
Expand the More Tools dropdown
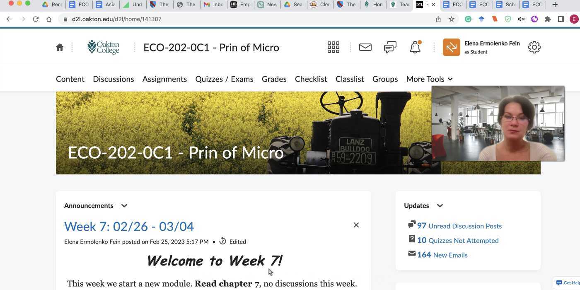click(429, 79)
